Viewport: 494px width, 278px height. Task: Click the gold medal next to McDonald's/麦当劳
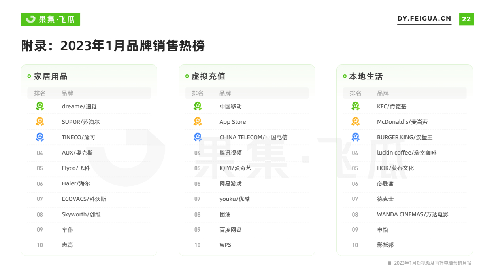[355, 121]
